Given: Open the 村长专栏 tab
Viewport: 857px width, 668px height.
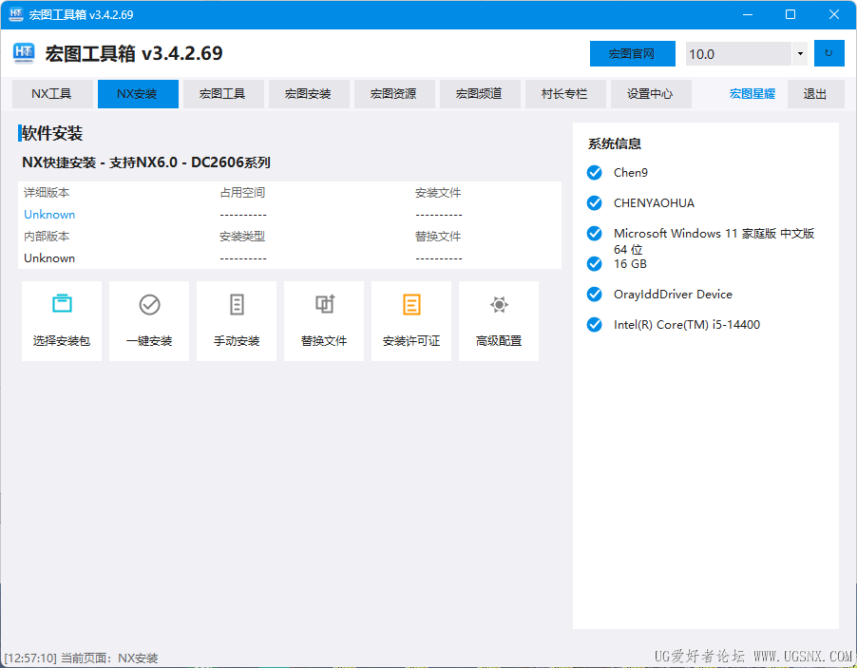Looking at the screenshot, I should pyautogui.click(x=565, y=94).
